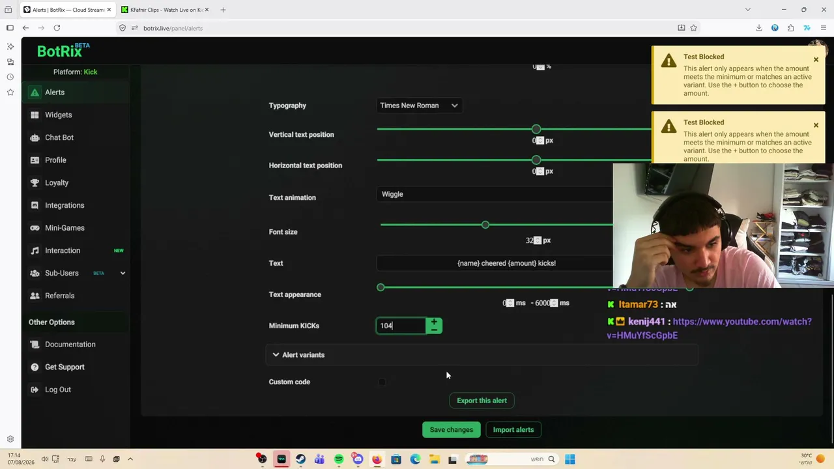
Task: Open Spotify from the taskbar
Action: (339, 459)
